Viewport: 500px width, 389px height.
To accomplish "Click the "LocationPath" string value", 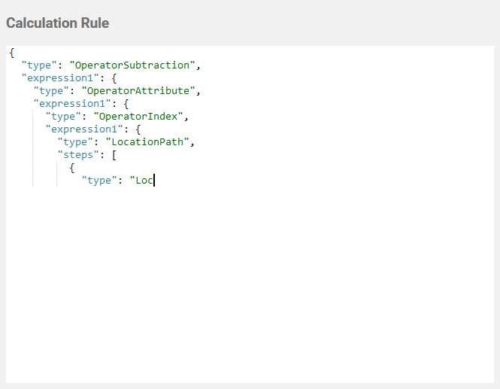I will coord(144,141).
